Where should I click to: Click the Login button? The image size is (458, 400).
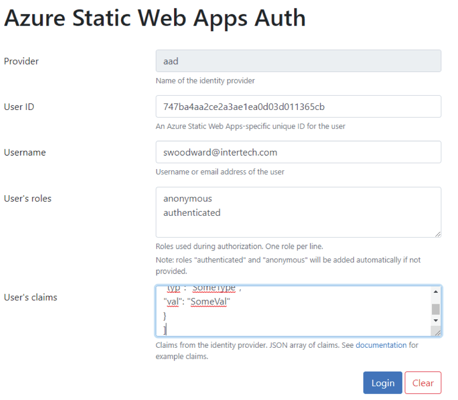(x=382, y=383)
